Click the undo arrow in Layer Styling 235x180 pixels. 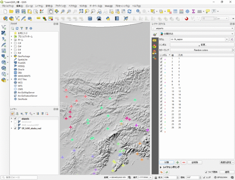point(162,172)
